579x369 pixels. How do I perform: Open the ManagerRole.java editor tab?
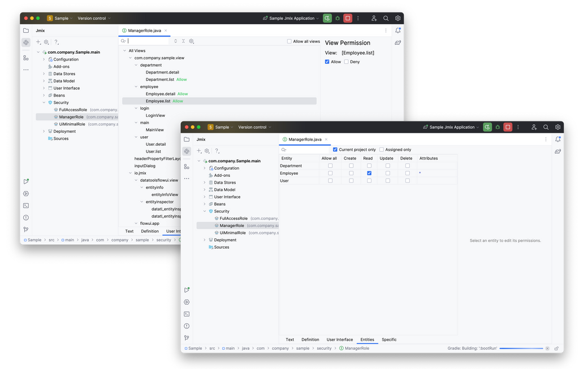point(304,139)
